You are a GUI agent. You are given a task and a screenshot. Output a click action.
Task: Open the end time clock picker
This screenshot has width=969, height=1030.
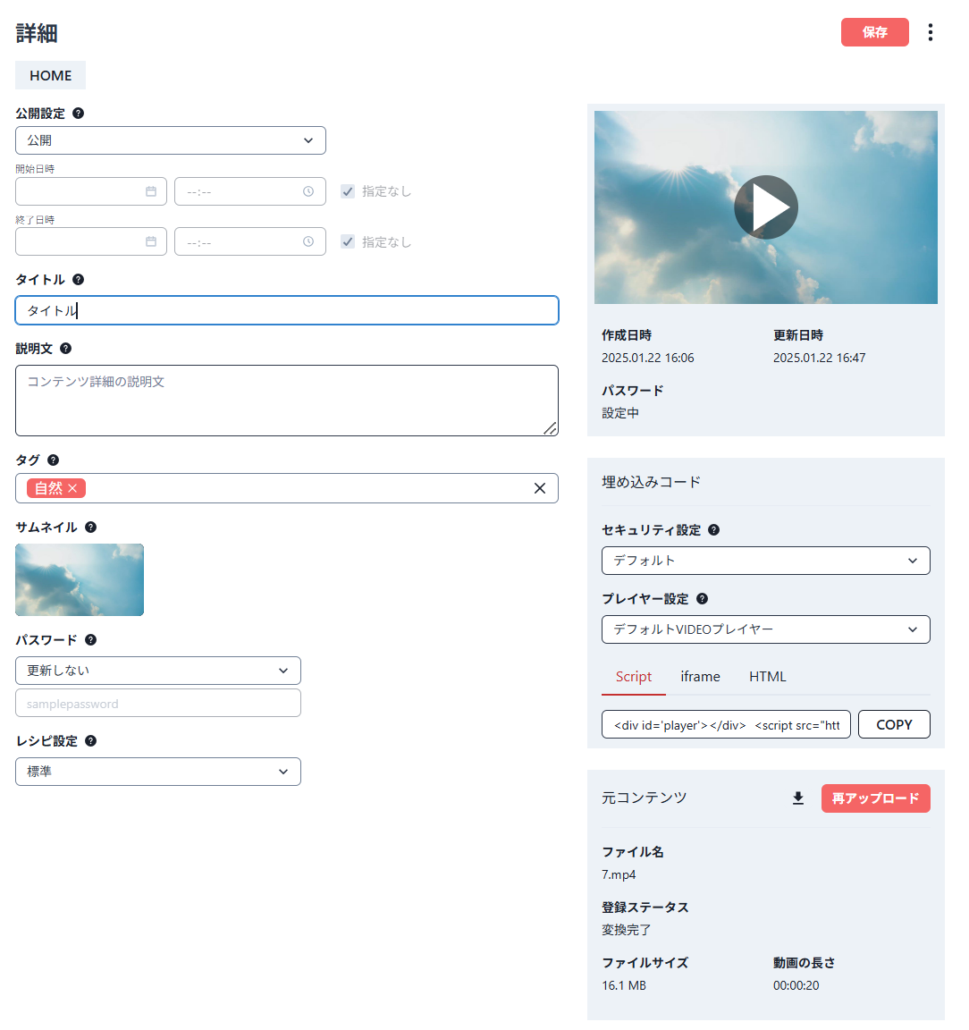[x=308, y=242]
